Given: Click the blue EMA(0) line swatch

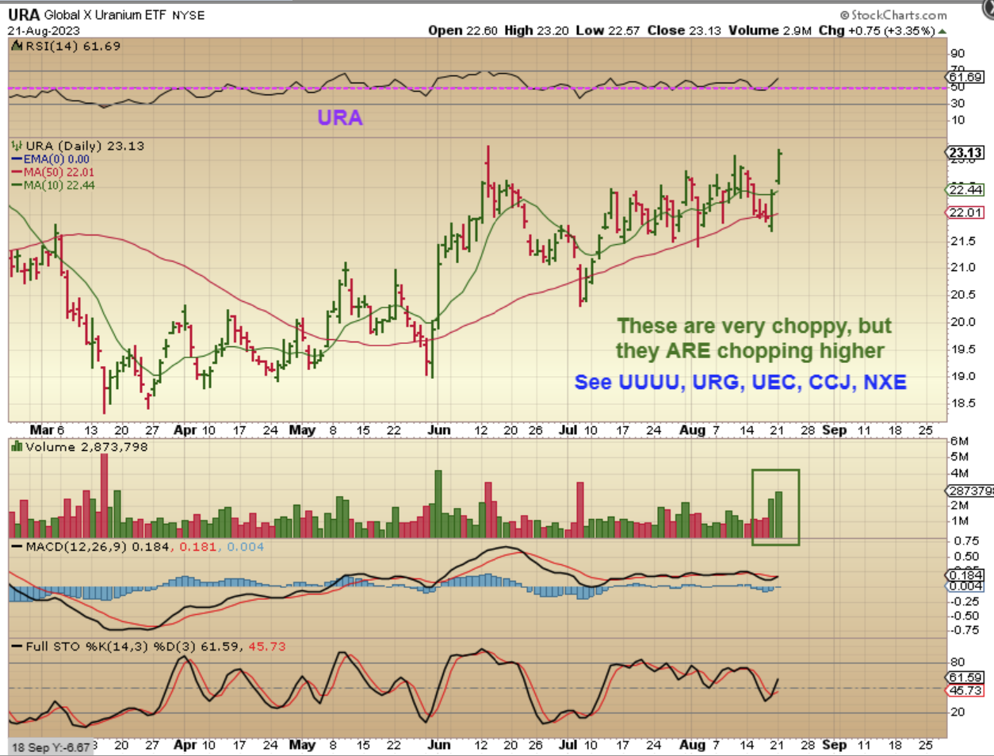Looking at the screenshot, I should click(17, 159).
